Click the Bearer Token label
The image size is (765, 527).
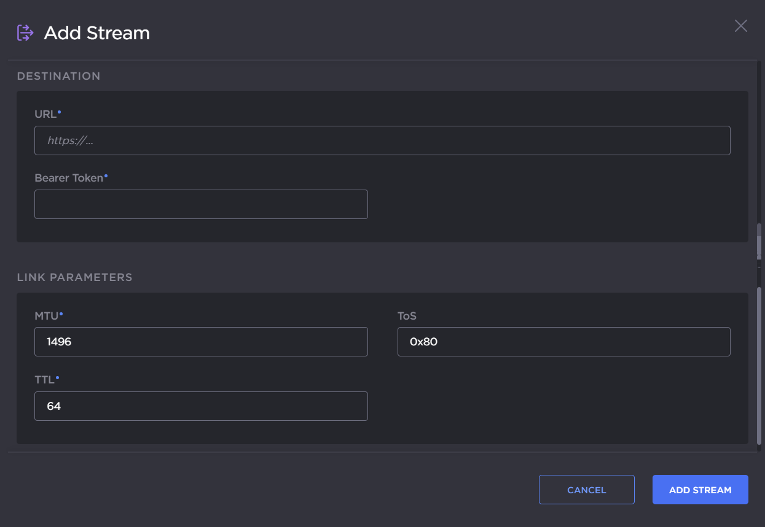pos(69,178)
